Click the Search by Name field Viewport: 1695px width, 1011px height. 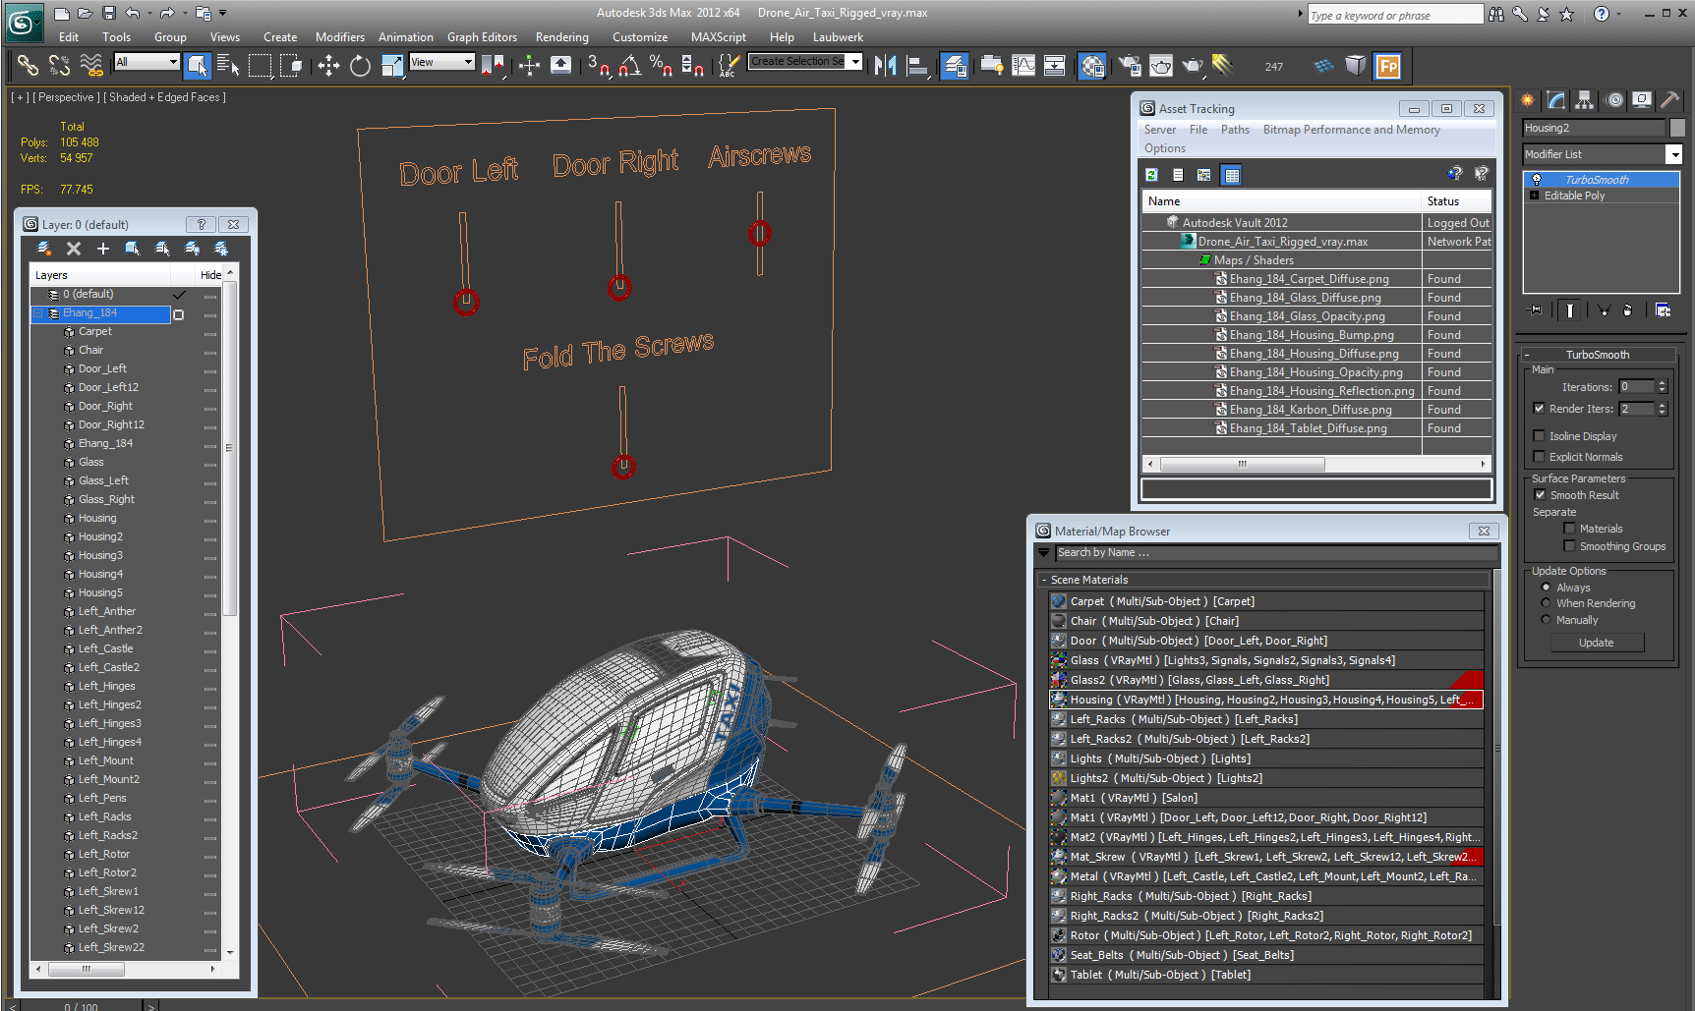point(1276,553)
